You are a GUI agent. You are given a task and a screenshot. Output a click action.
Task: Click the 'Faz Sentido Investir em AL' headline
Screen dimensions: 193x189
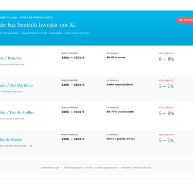point(38,25)
